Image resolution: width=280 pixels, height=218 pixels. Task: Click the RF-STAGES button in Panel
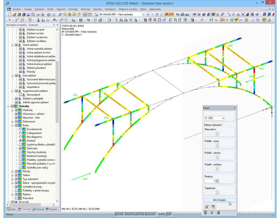pyautogui.click(x=219, y=200)
